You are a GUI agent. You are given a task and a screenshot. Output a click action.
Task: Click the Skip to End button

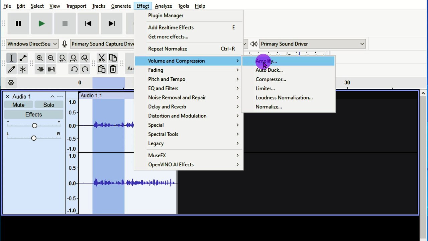point(112,23)
